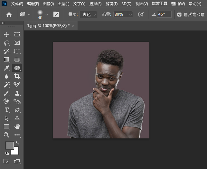Image resolution: width=207 pixels, height=169 pixels.
Task: Select the Horizontal Type tool
Action: (x=6, y=110)
